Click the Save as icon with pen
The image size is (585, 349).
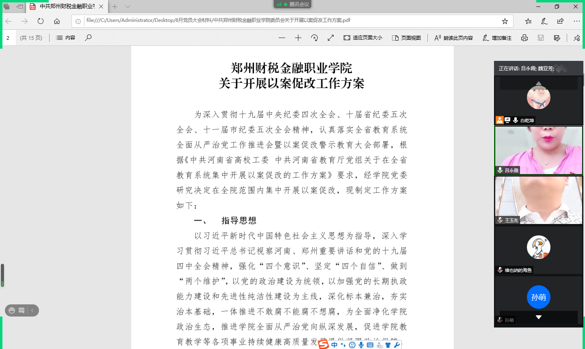point(557,38)
